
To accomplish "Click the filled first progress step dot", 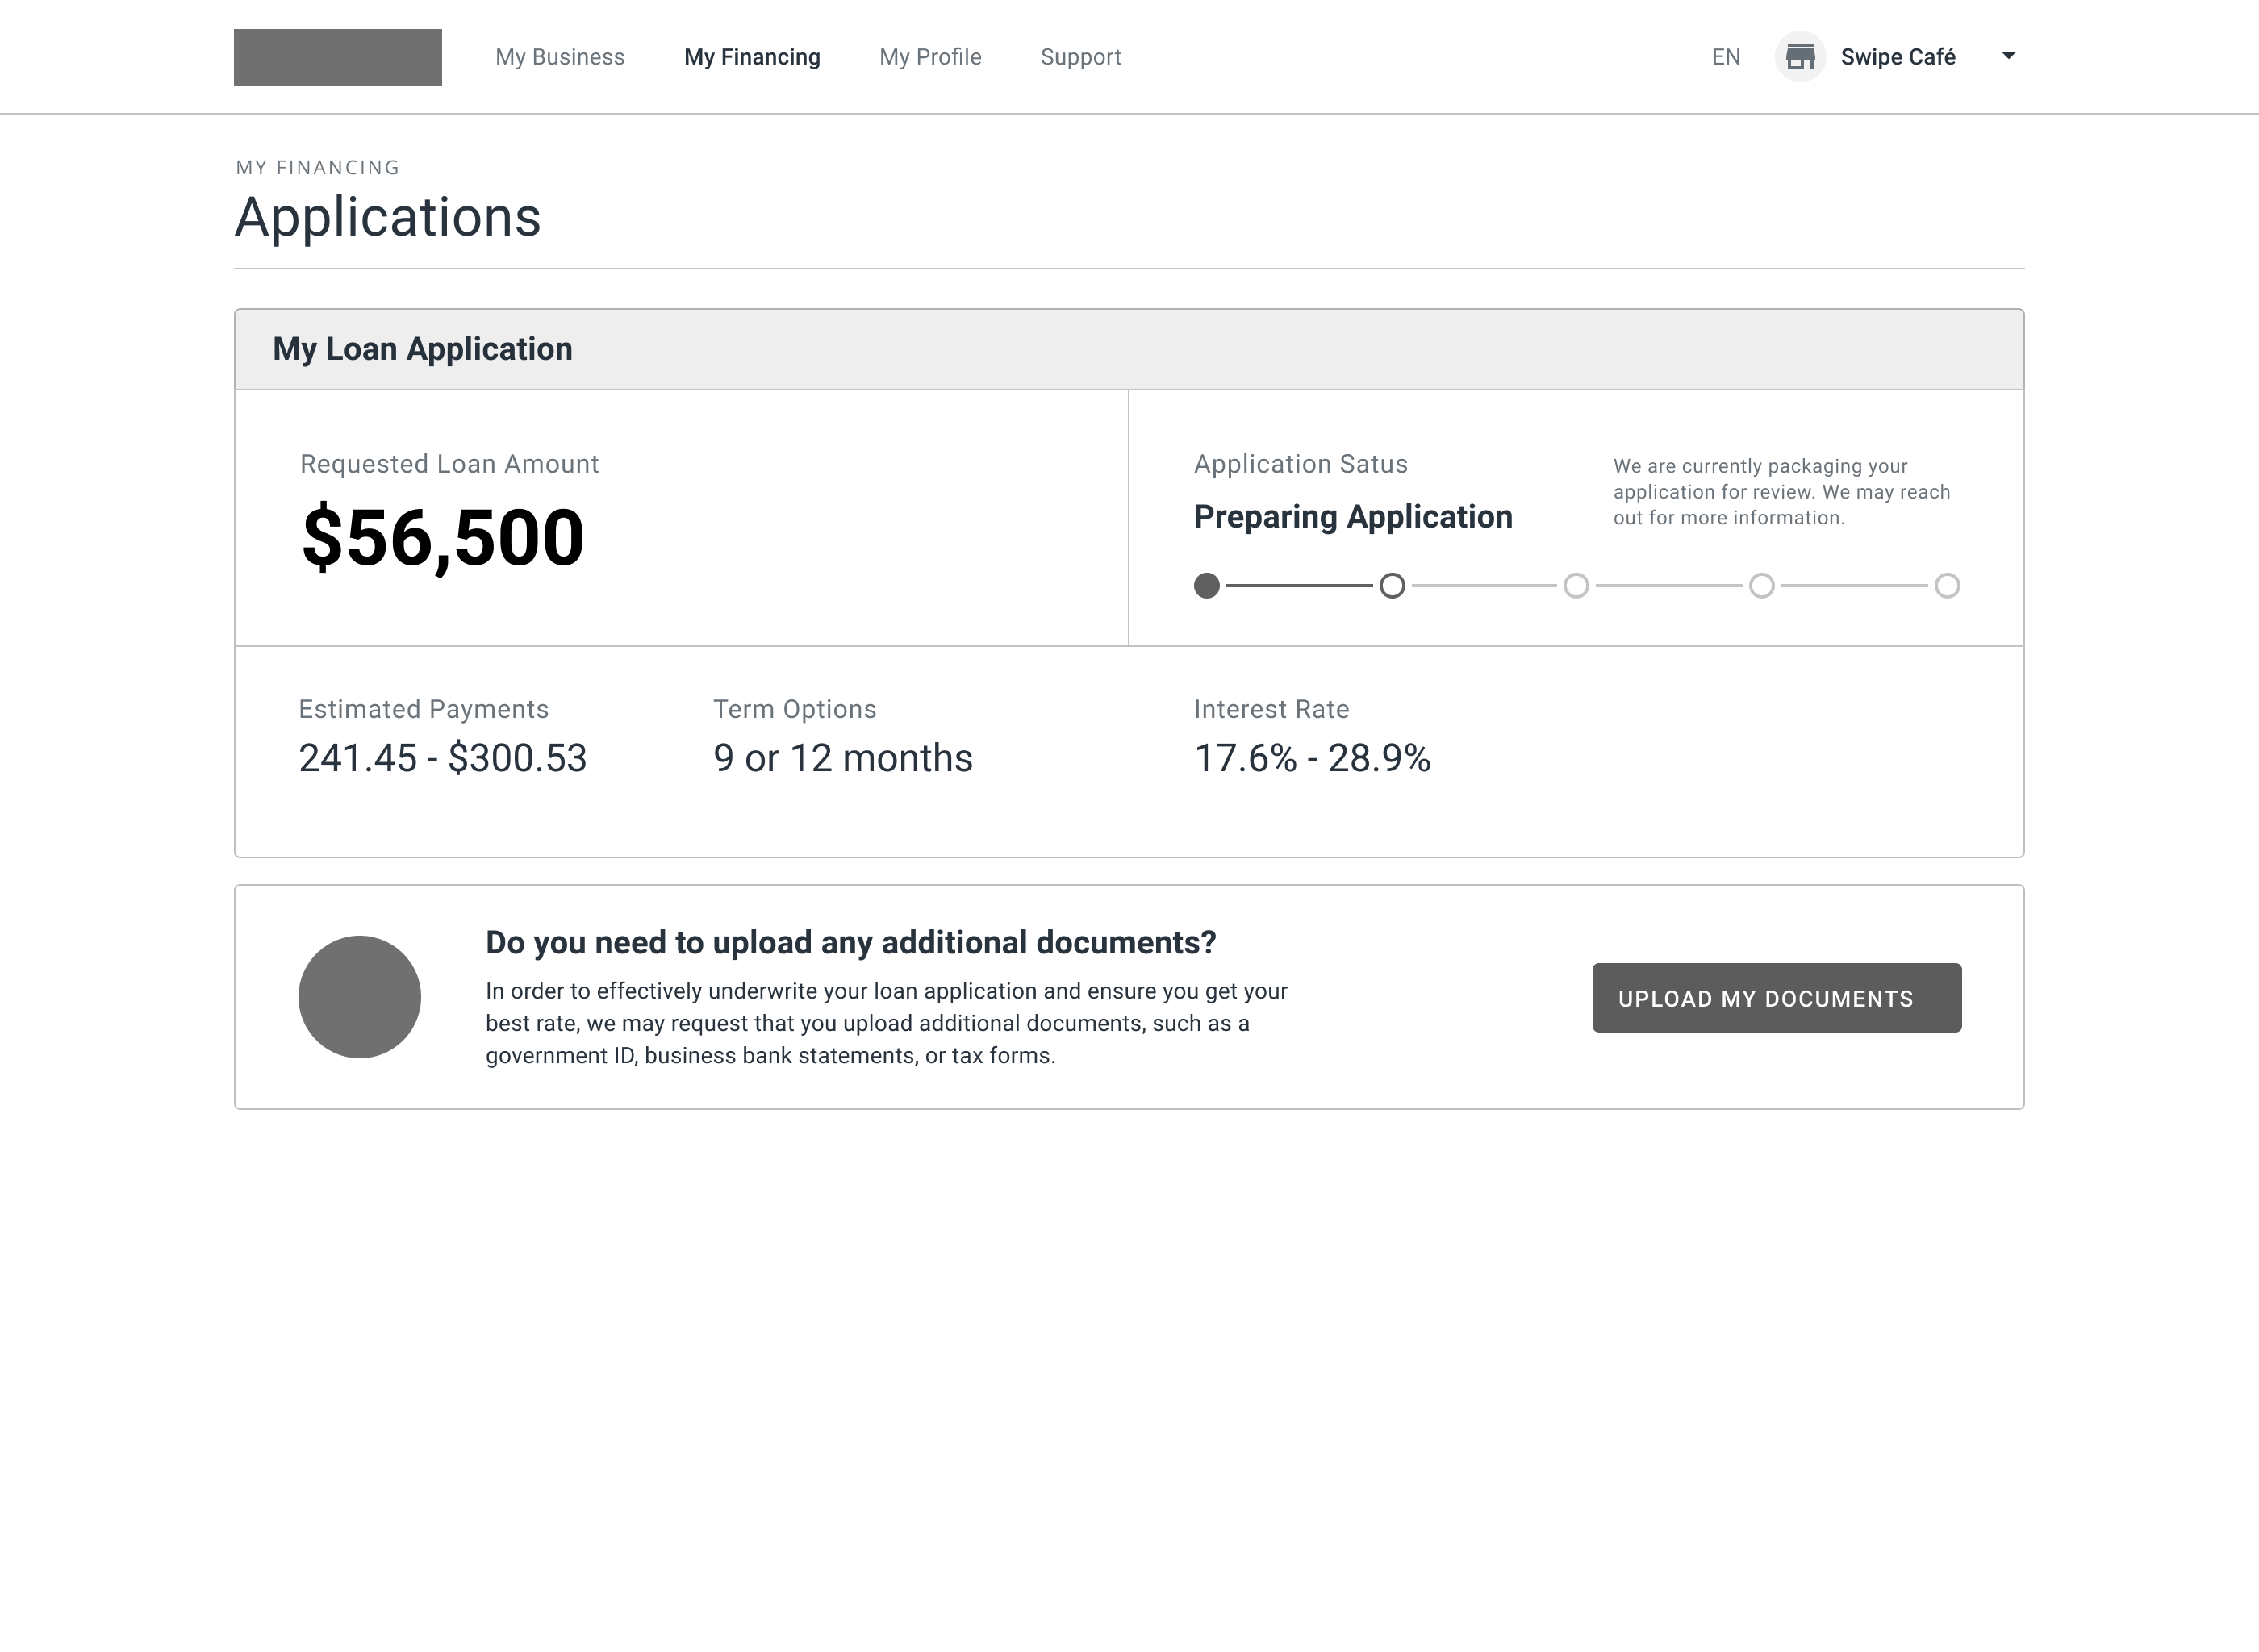I will tap(1206, 585).
